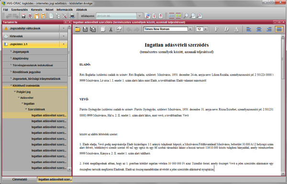The height and width of the screenshot is (184, 287).
Task: Click the third magnifier with document icon
Action: tap(199, 16)
